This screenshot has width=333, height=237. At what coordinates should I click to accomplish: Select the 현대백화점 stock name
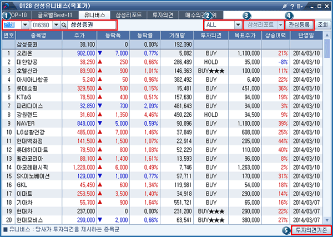[x=29, y=141]
